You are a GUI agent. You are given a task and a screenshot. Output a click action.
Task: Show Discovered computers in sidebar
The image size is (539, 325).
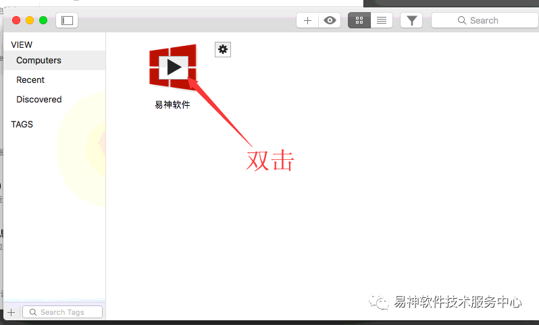pos(39,99)
